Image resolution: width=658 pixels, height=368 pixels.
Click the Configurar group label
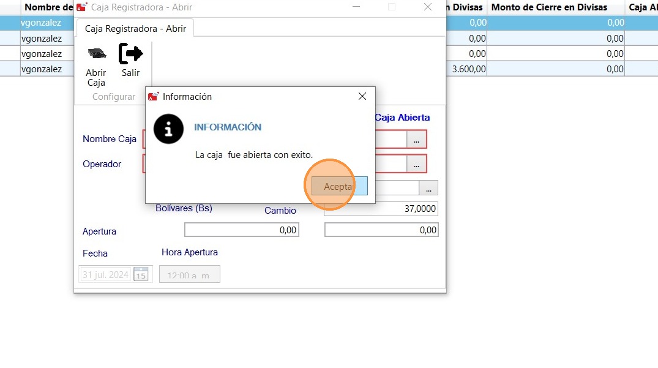(x=114, y=97)
